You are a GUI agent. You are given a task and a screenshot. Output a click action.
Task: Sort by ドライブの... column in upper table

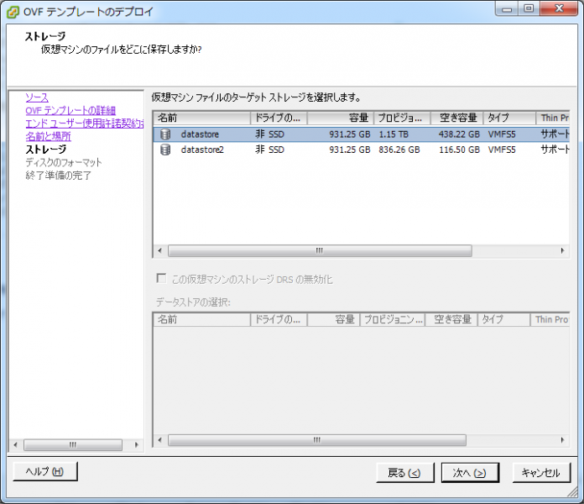pos(279,118)
